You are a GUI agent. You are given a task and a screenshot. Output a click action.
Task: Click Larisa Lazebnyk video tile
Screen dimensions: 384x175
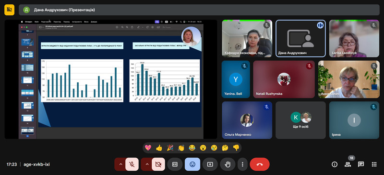click(354, 39)
